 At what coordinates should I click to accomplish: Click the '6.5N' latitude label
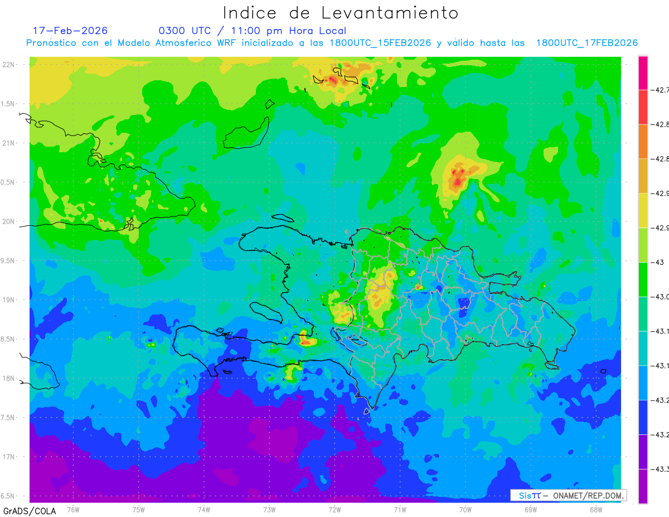point(8,496)
